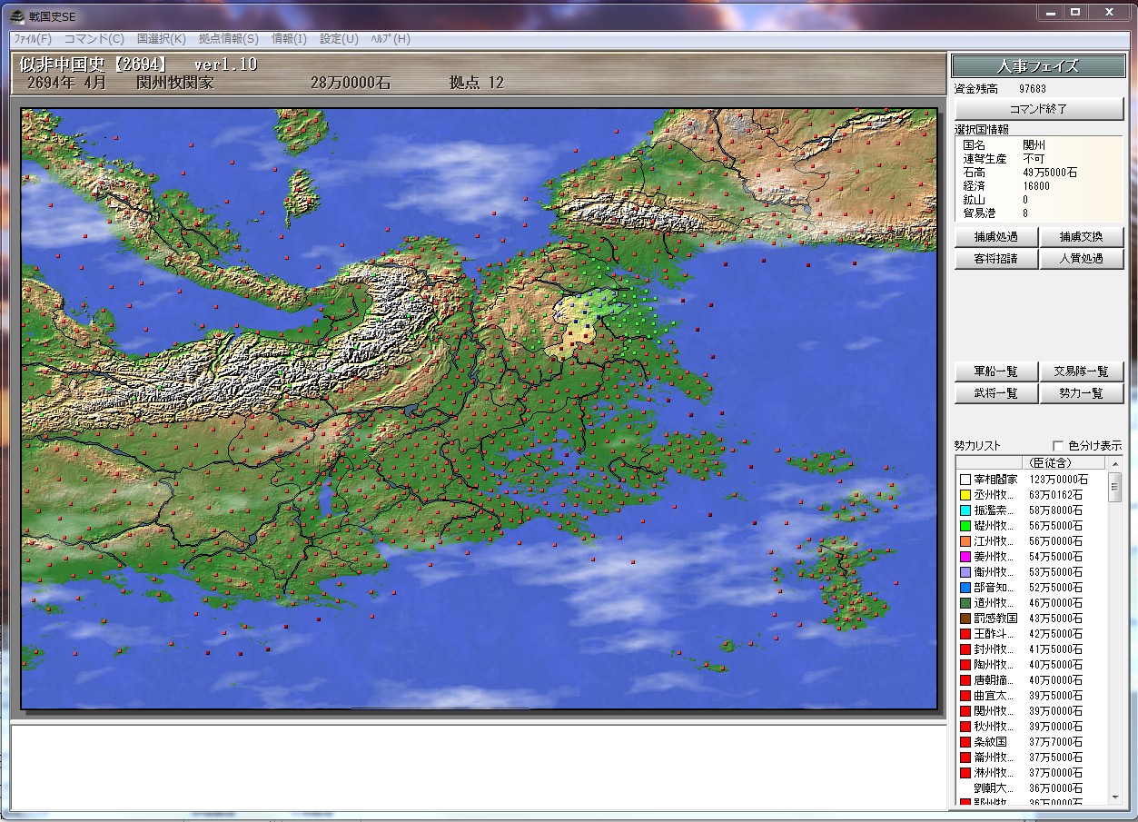Enable the 色分け表示 checkbox

(1058, 446)
